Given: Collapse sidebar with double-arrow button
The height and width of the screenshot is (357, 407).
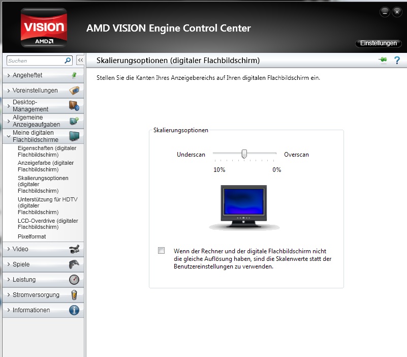Looking at the screenshot, I should point(80,61).
